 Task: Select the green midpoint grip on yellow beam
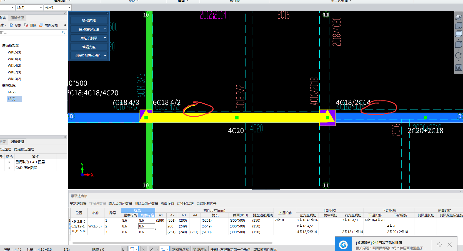click(x=237, y=118)
